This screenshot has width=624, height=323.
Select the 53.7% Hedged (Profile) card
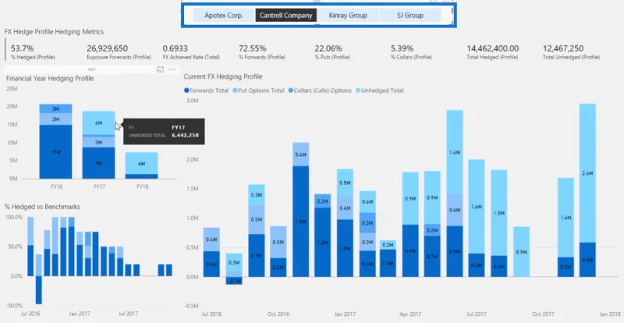pyautogui.click(x=33, y=52)
